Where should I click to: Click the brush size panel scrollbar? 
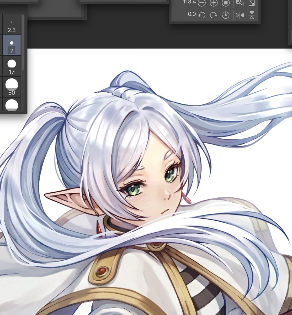(23, 42)
